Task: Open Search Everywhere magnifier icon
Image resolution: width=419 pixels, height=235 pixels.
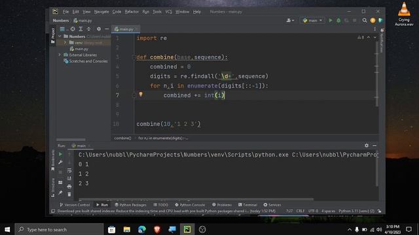Action: 365,20
